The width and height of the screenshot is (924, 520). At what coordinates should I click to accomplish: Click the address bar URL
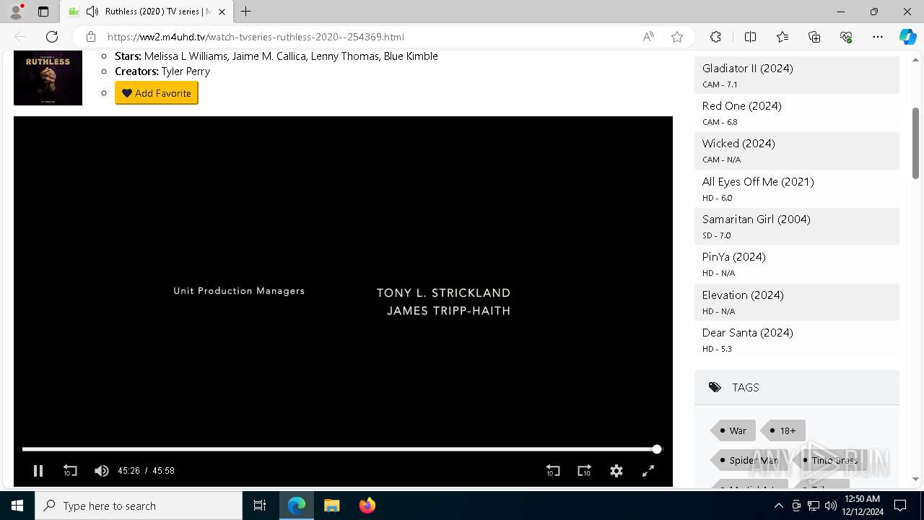point(256,37)
